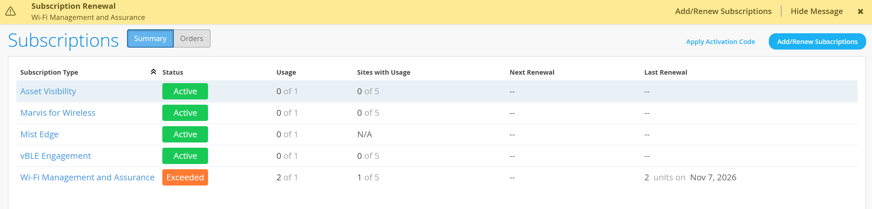Switch to the Orders tab
Screen dimensions: 872x209
pyautogui.click(x=192, y=38)
